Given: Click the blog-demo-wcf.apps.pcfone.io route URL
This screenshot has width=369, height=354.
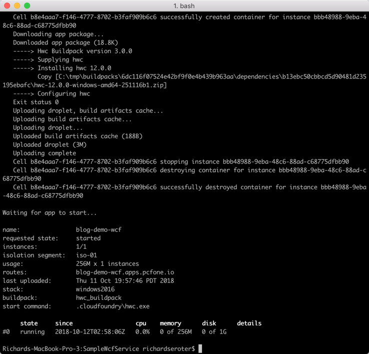Looking at the screenshot, I should coord(125,272).
